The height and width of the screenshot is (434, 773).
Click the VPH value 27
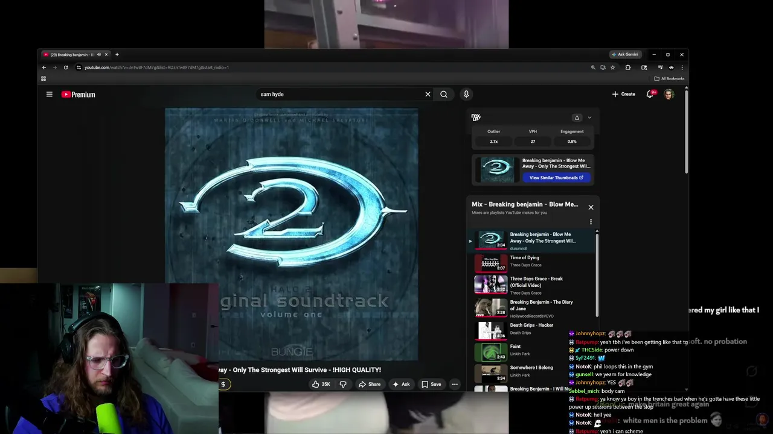coord(533,142)
